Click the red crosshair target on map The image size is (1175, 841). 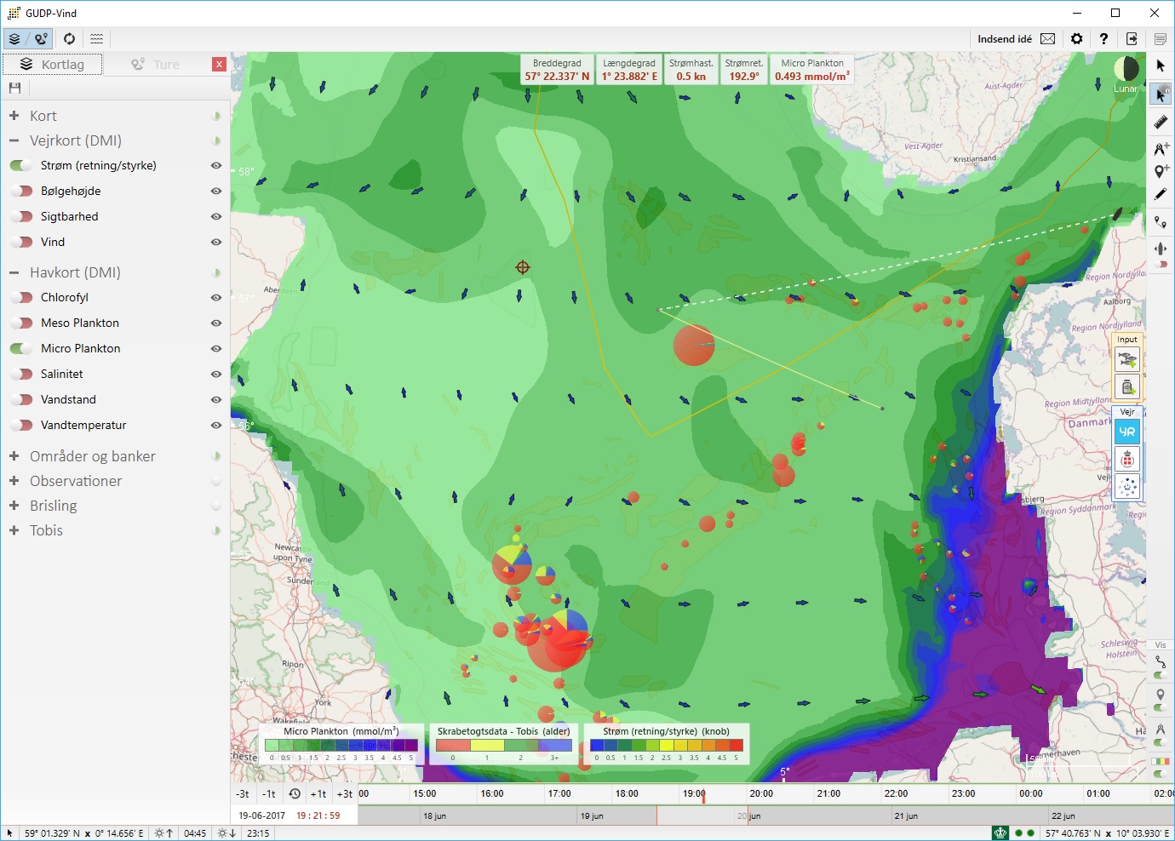pos(523,267)
